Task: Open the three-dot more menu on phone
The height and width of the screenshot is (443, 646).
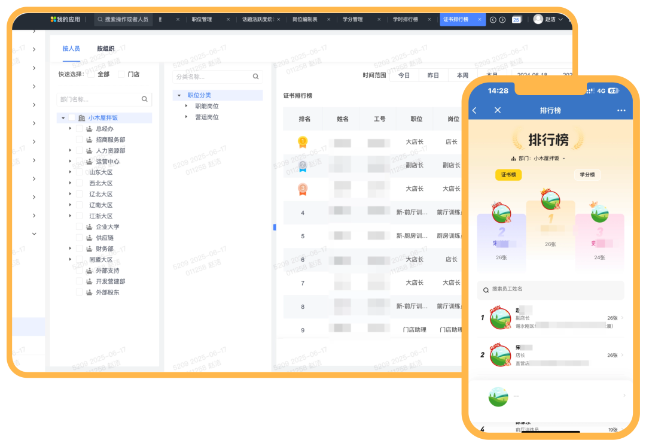Action: (x=621, y=111)
